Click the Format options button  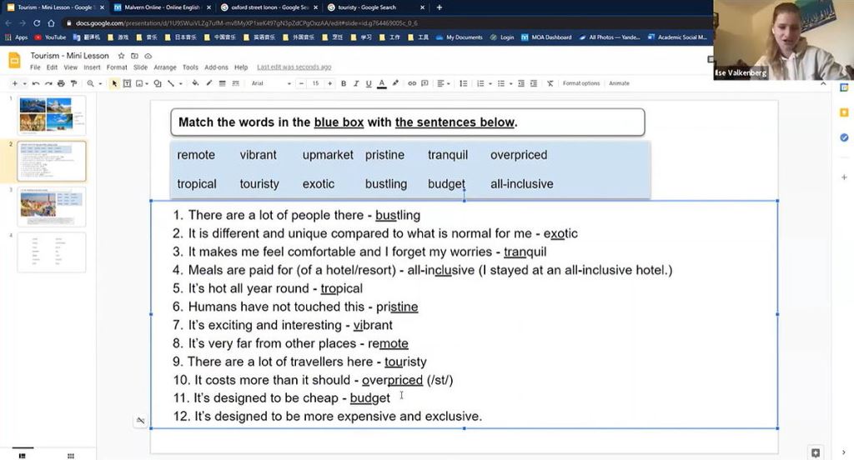tap(581, 83)
